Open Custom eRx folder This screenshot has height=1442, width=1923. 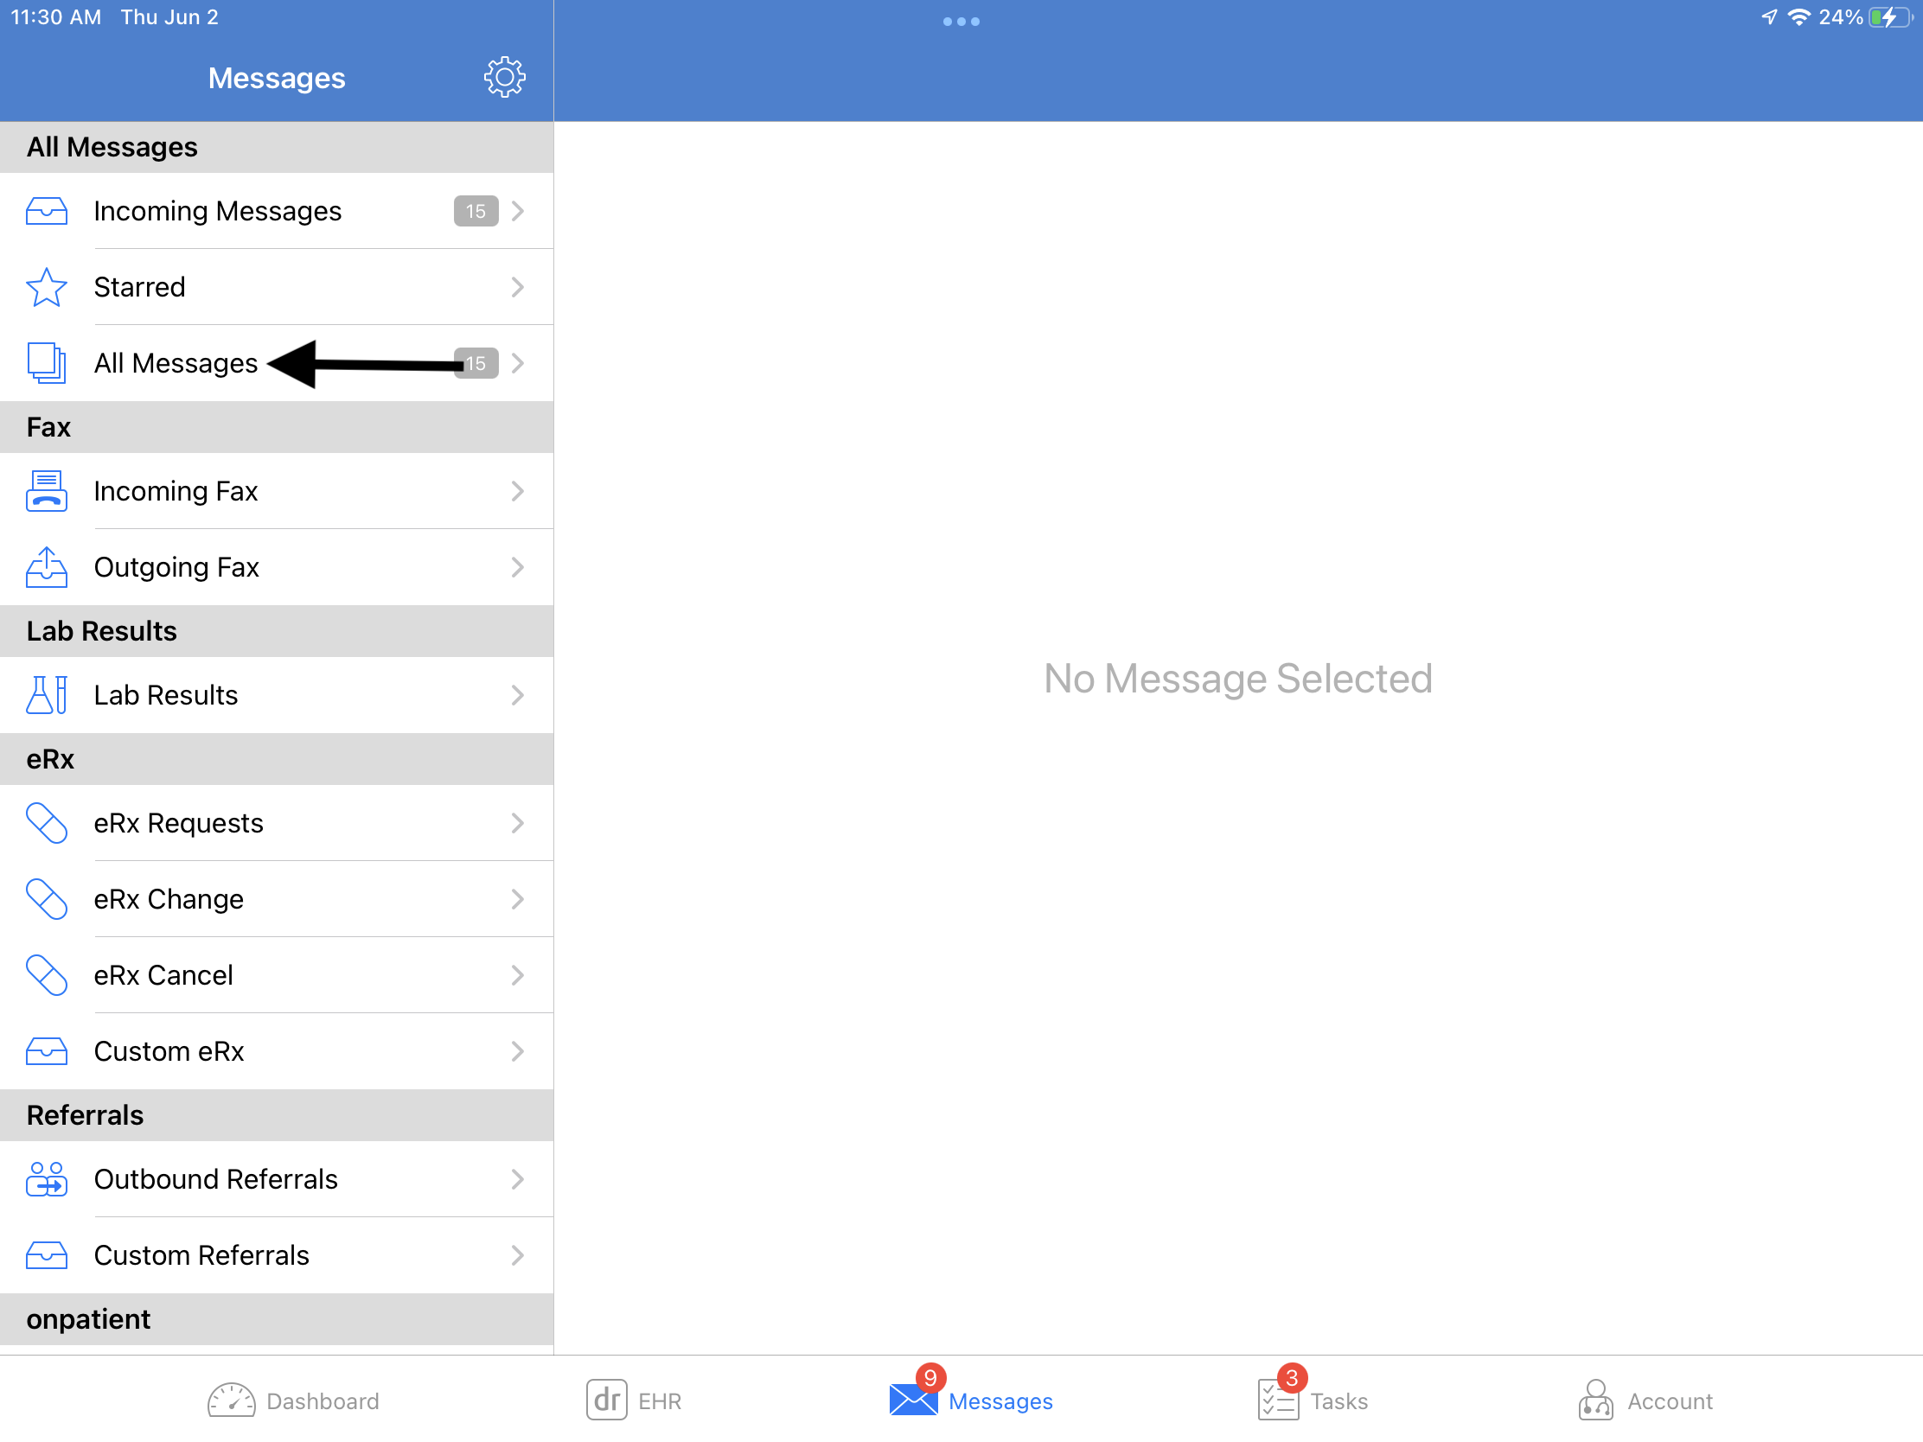277,1051
